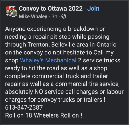129x125 pixels.
Task: Click the 3h post timestamp
Action: pos(54,16)
